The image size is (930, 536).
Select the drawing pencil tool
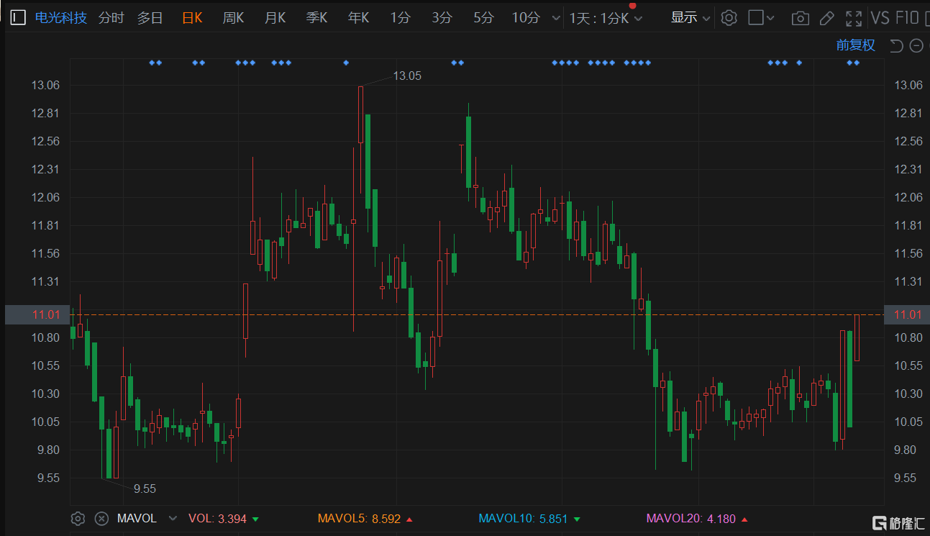coord(826,17)
